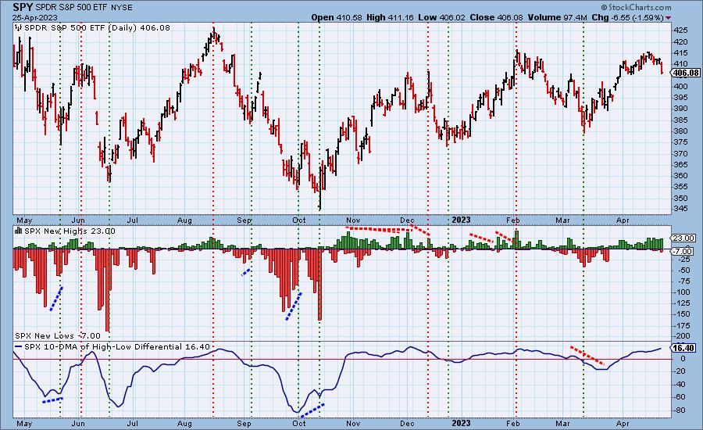The height and width of the screenshot is (430, 703).
Task: Click the 406.08 last-price tag on price axis
Action: coord(685,73)
